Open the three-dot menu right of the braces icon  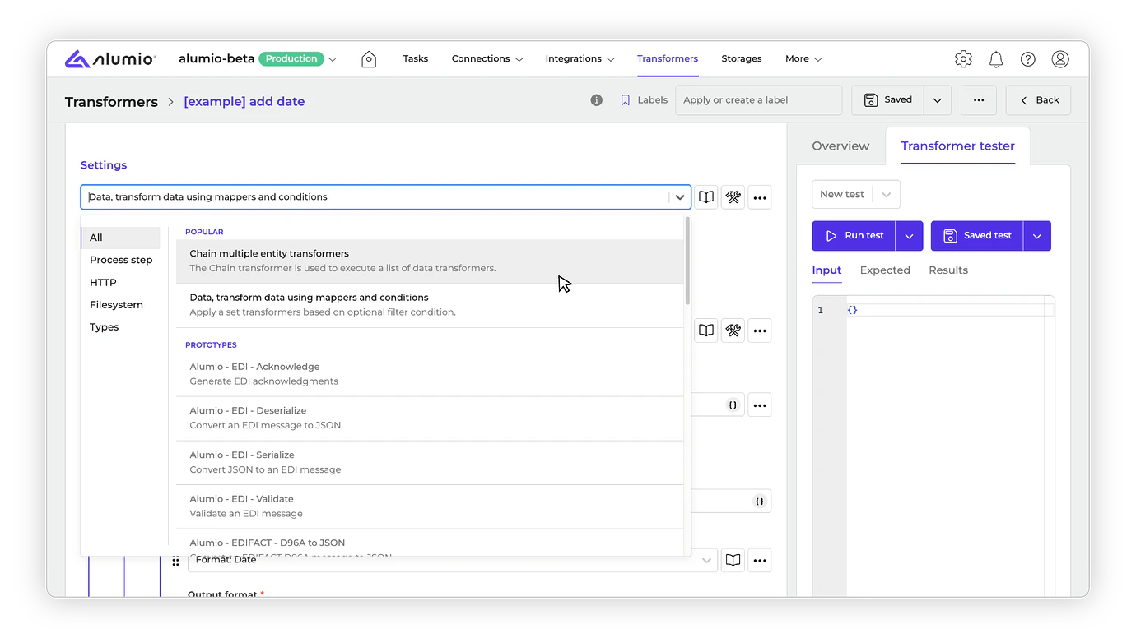coord(760,405)
